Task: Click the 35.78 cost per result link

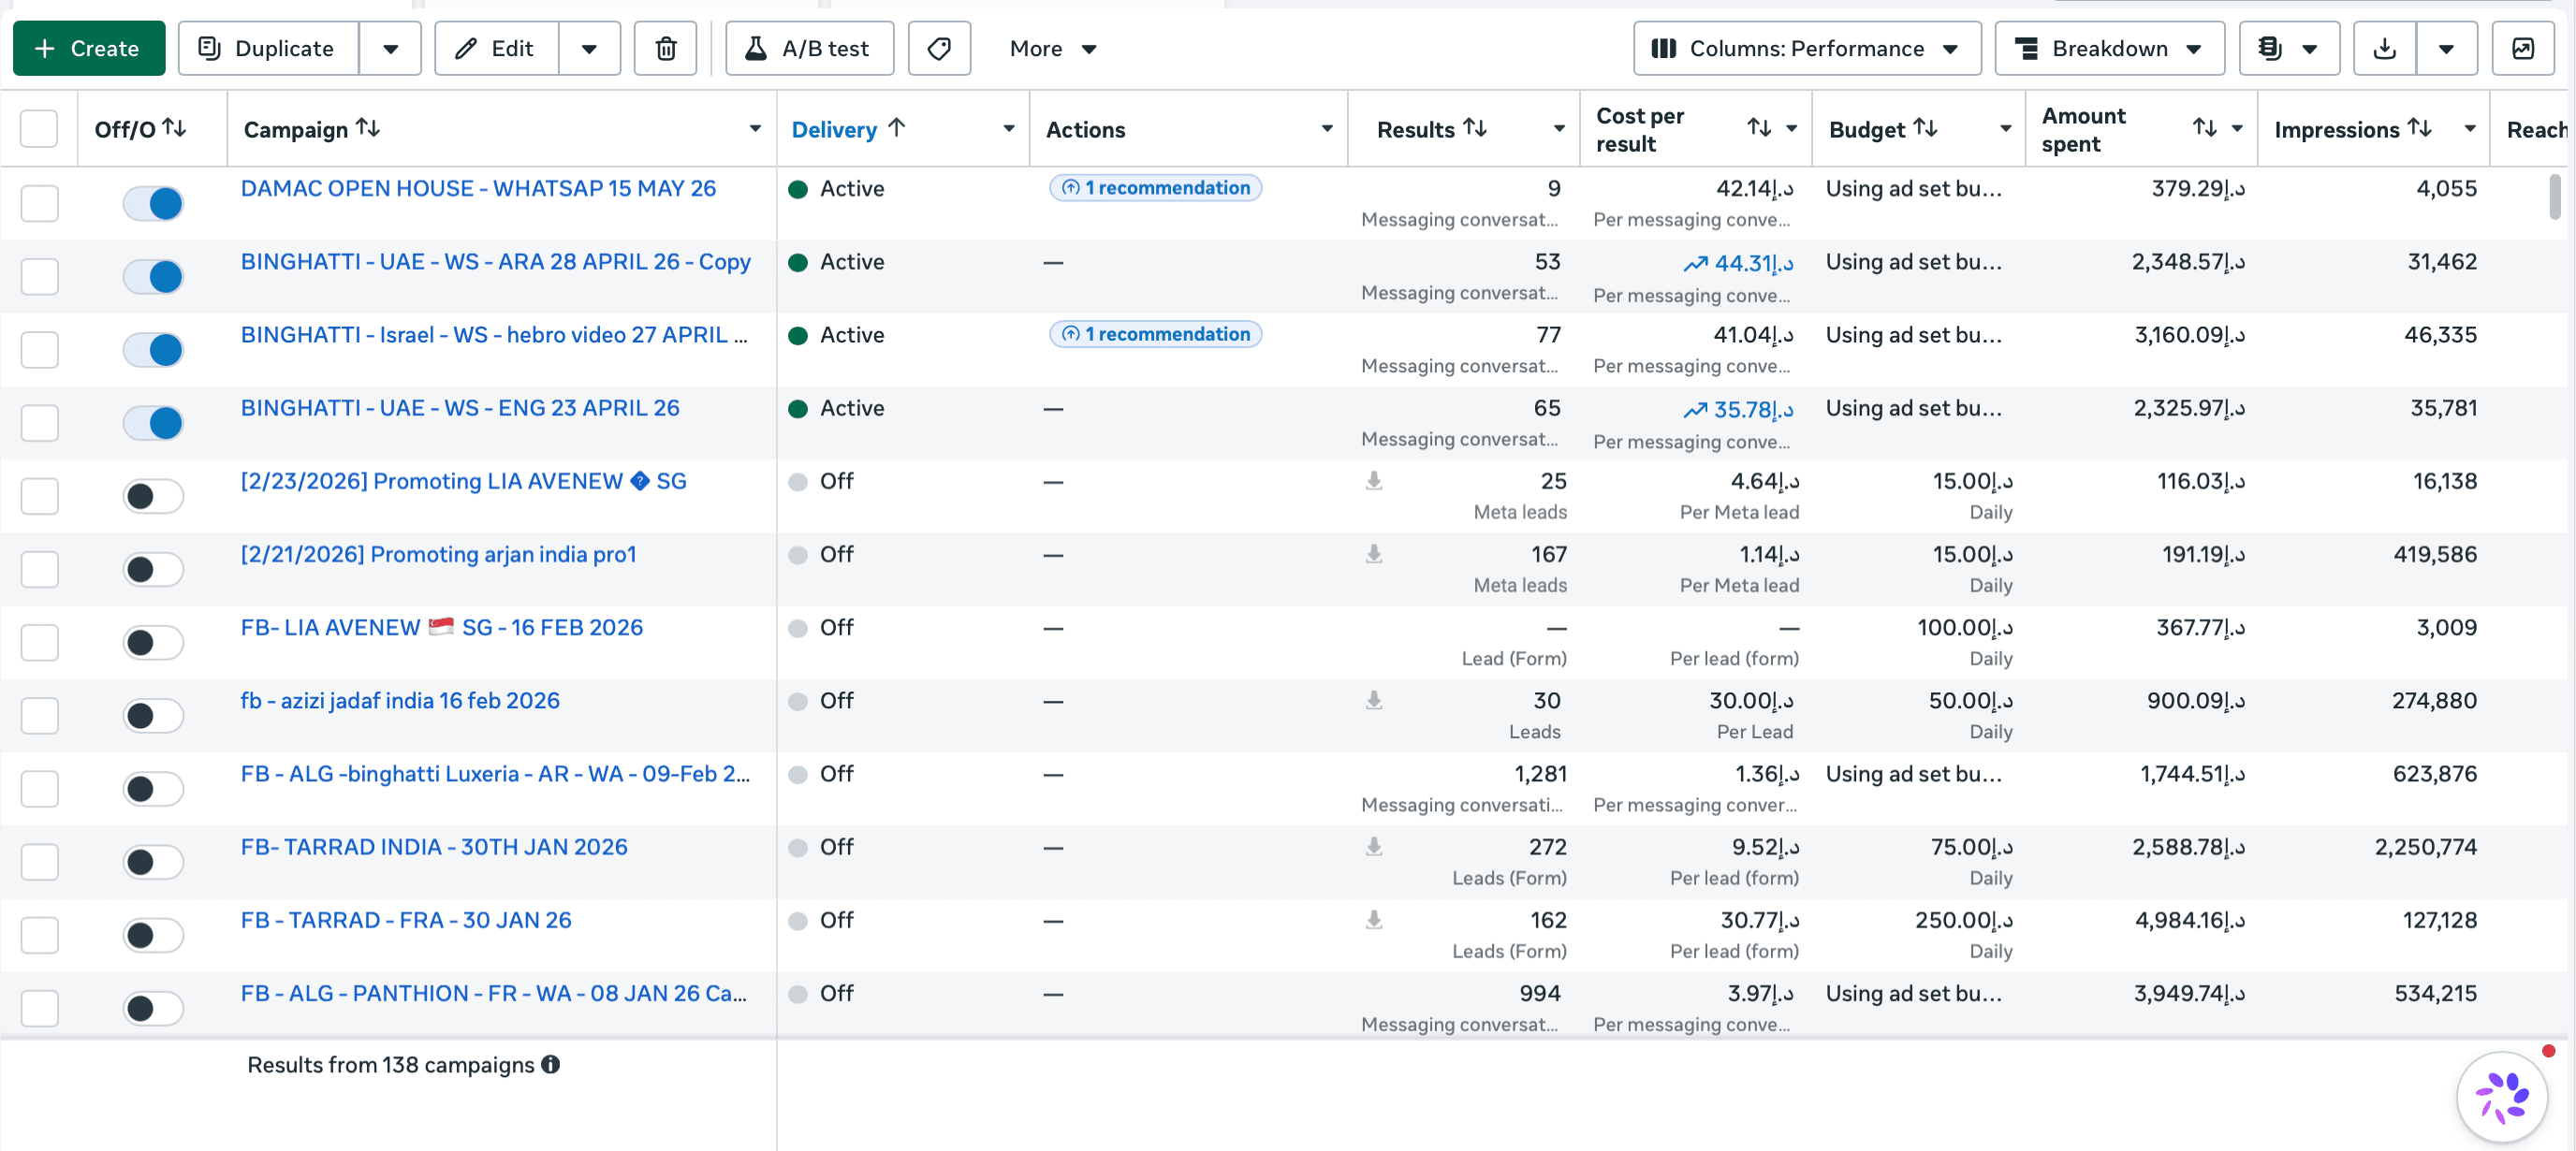Action: (1753, 409)
